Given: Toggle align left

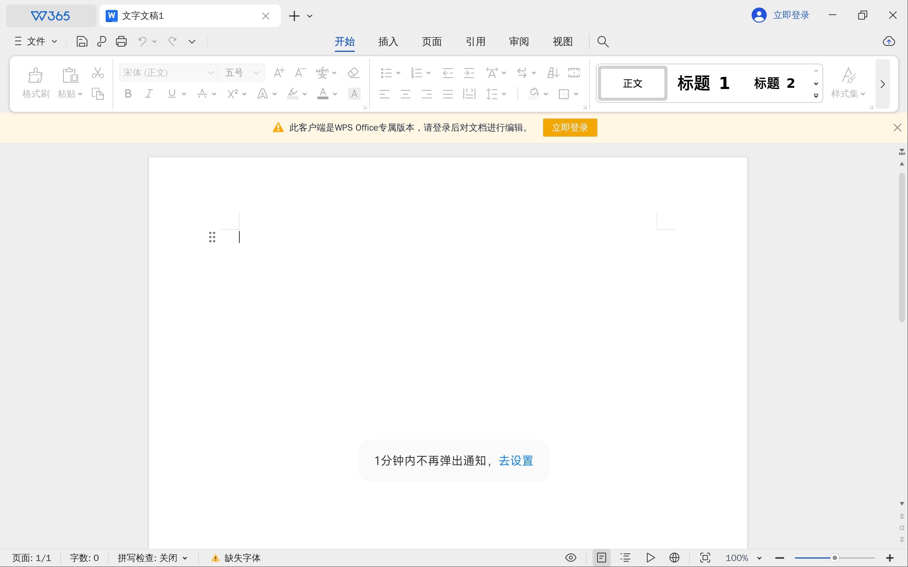Looking at the screenshot, I should [384, 94].
